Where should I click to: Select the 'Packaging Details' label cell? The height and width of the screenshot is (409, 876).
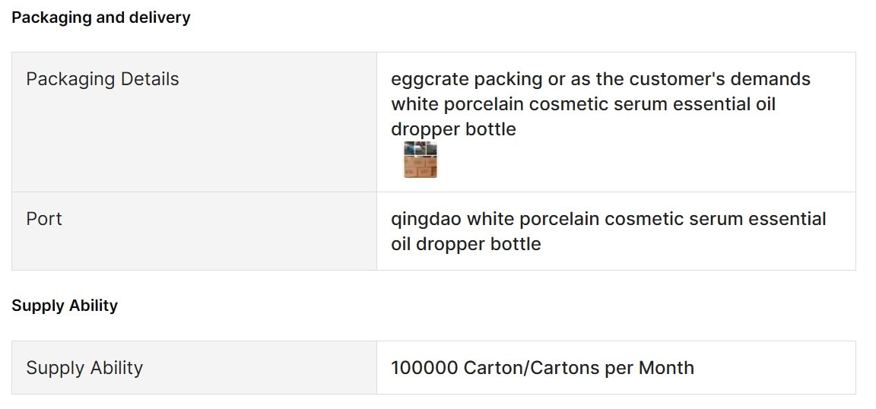point(195,122)
